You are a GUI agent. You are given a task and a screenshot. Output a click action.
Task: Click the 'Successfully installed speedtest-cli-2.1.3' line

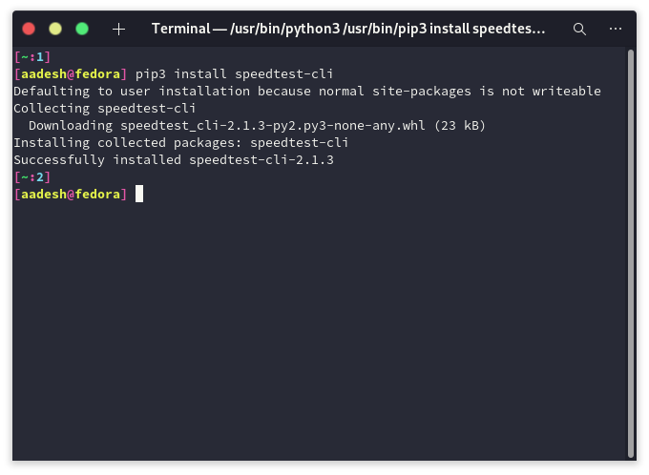(x=173, y=160)
